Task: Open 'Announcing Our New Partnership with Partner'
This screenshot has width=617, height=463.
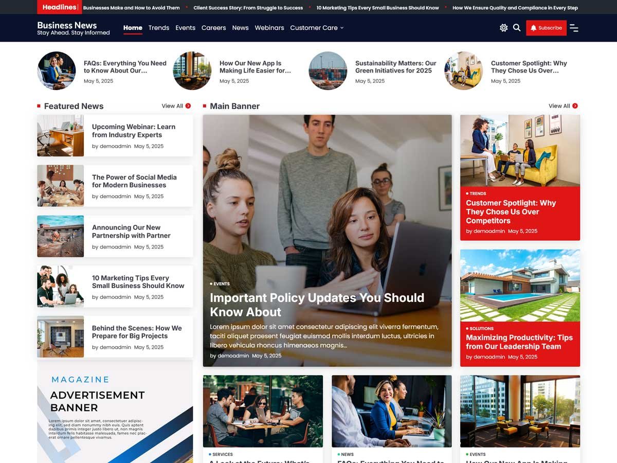Action: (131, 232)
